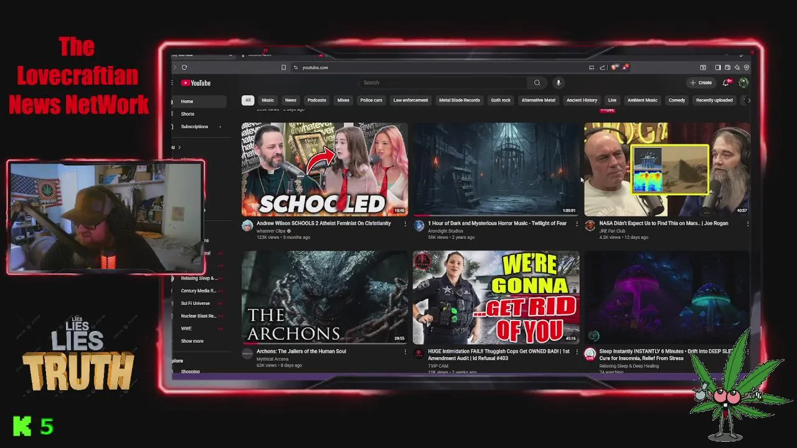Expand the You section chevron in sidebar
Viewport: 797px width, 448px height.
[x=179, y=147]
